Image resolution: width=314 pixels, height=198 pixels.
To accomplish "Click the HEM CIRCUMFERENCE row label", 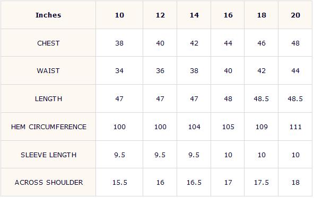I will click(49, 127).
